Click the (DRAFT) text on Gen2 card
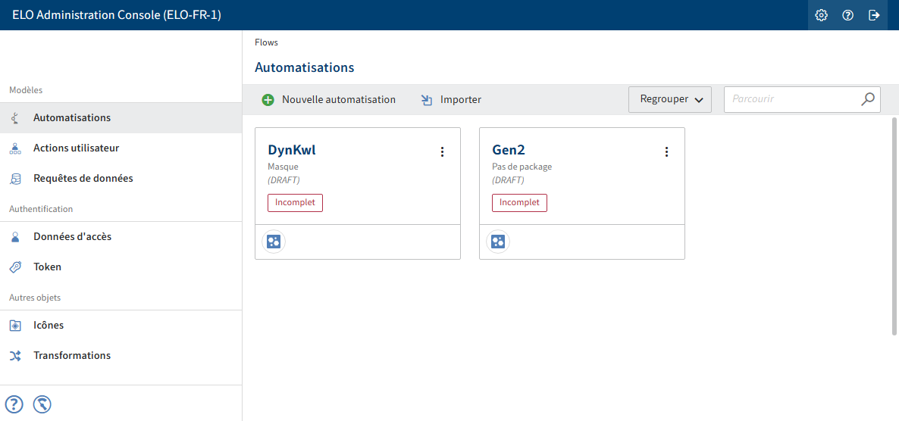This screenshot has width=899, height=421. (508, 180)
